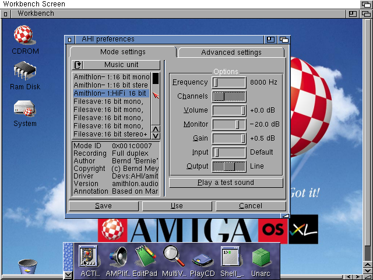Viewport: 373px width, 280px height.
Task: Click the Workbench window depth gadget
Action: (366, 14)
